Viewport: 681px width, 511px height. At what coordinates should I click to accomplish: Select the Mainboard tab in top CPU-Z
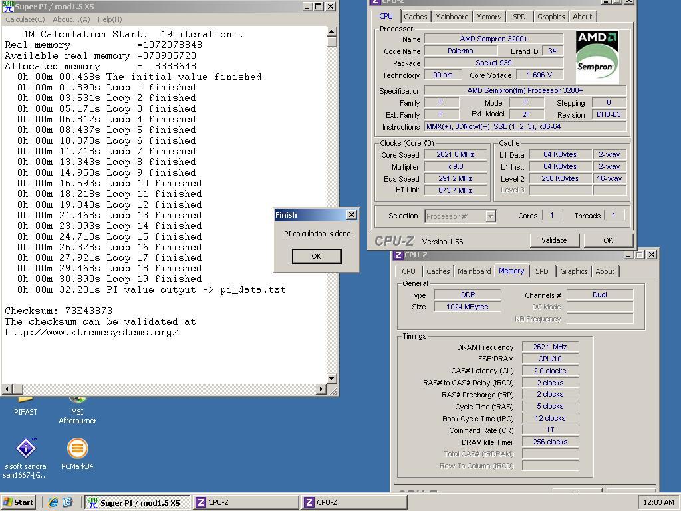(x=452, y=17)
